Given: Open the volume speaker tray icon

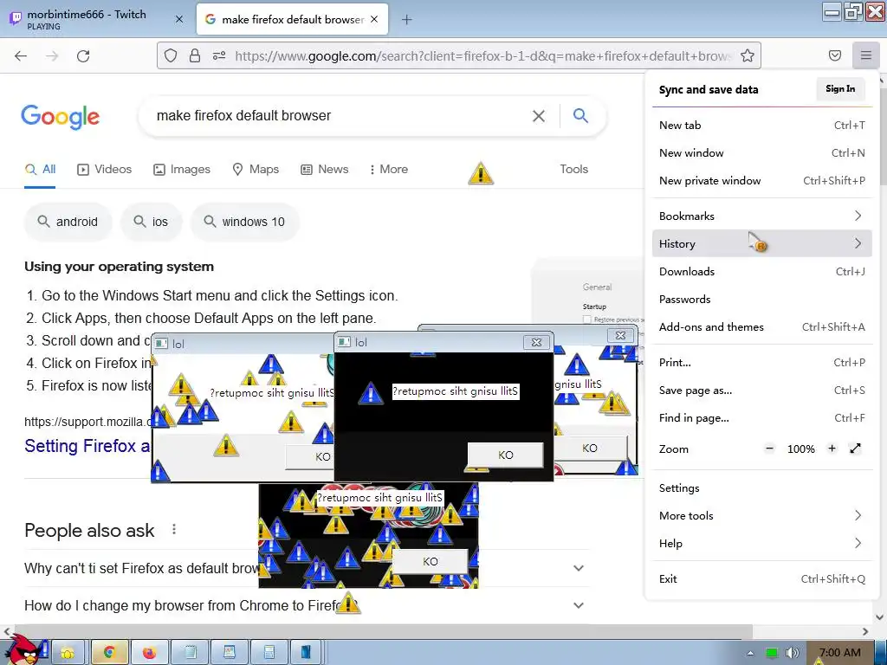Looking at the screenshot, I should tap(792, 653).
